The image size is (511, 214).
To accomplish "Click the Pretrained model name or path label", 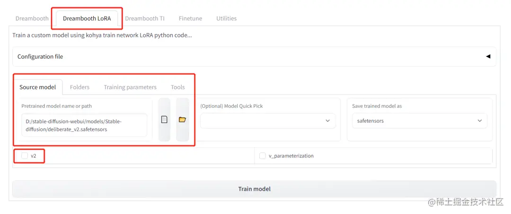I will click(56, 106).
